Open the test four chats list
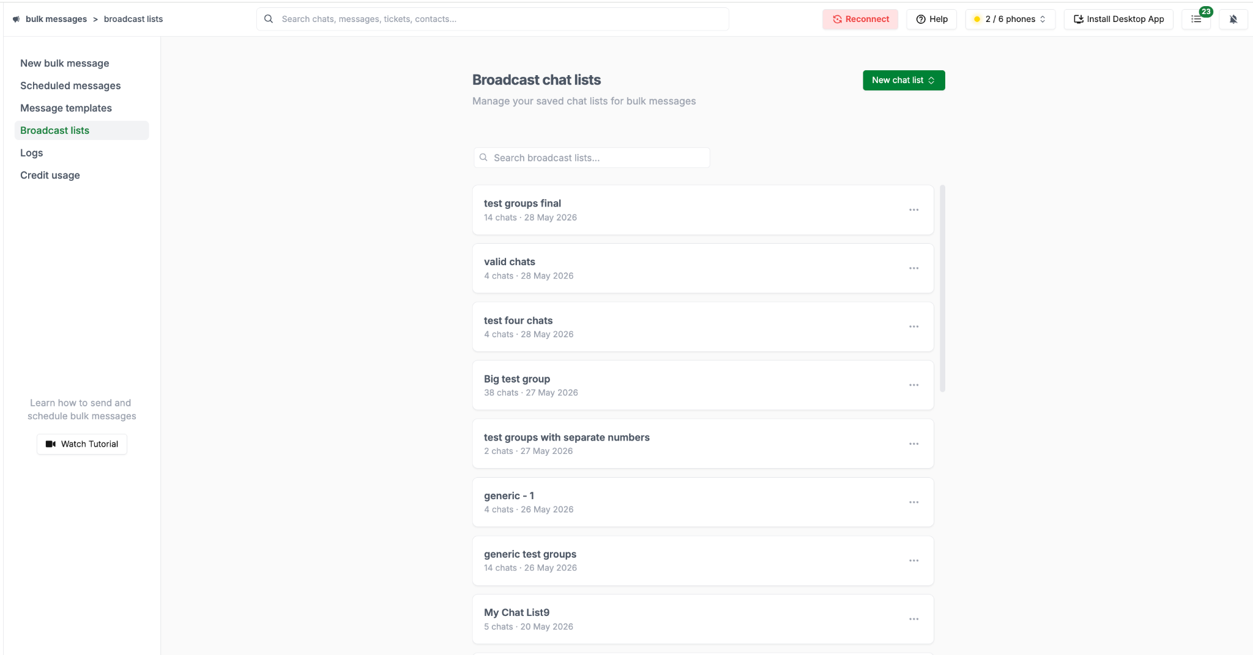Viewport: 1253px width, 655px height. click(x=703, y=327)
